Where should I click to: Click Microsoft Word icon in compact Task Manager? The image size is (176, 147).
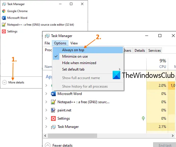4,18
